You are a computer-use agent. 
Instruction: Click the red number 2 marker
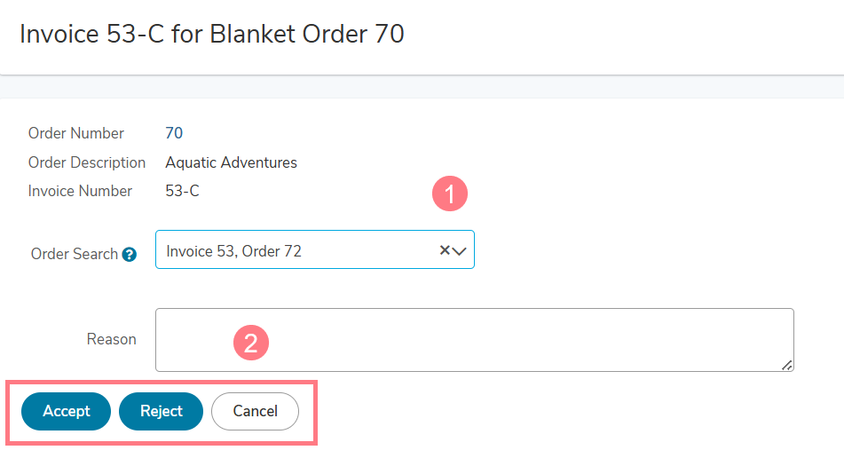pos(251,343)
